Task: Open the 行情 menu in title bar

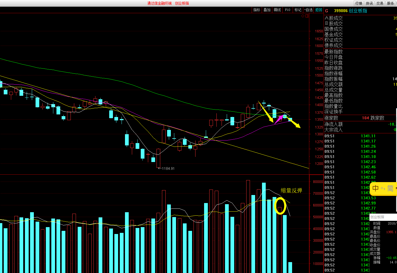Action: pyautogui.click(x=359, y=3)
